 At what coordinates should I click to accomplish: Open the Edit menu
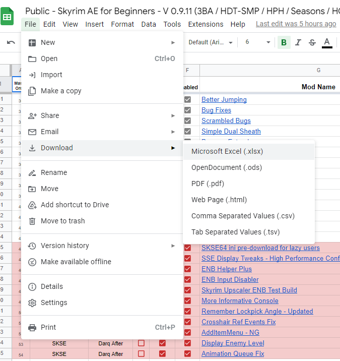[49, 24]
